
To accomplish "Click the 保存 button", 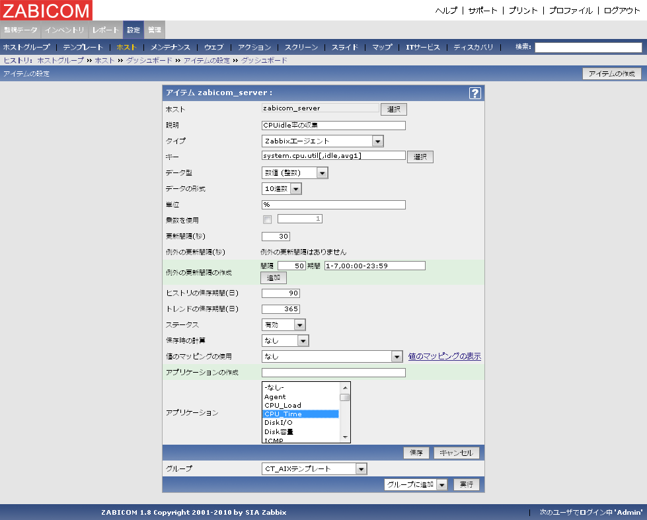I will click(x=416, y=453).
